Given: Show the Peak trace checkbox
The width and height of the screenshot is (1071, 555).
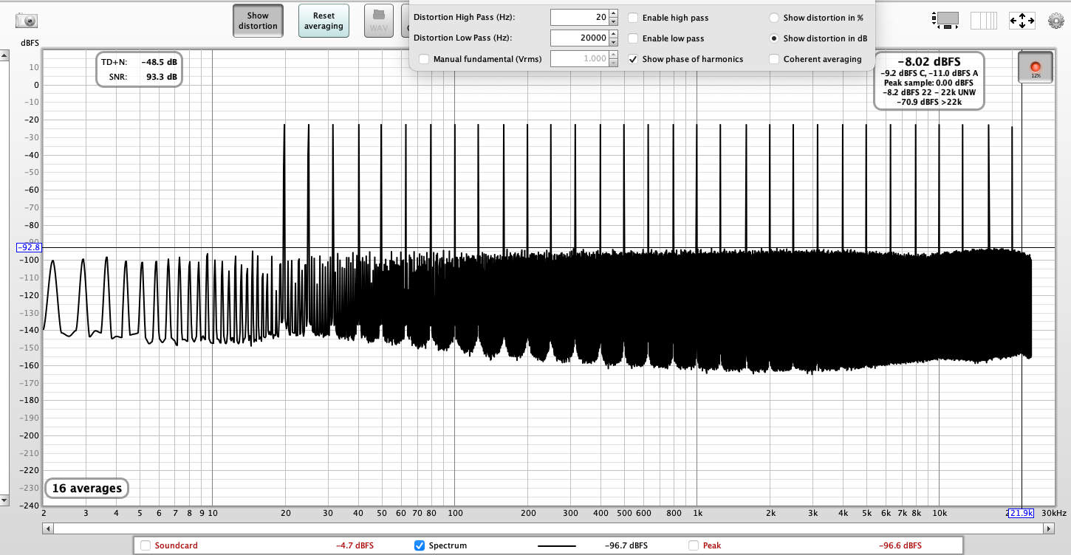Looking at the screenshot, I should coord(694,545).
